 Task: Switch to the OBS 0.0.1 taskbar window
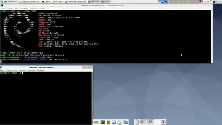53,2
